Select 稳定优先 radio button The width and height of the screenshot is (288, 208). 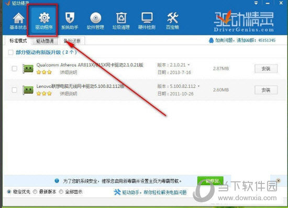[x=9, y=192]
